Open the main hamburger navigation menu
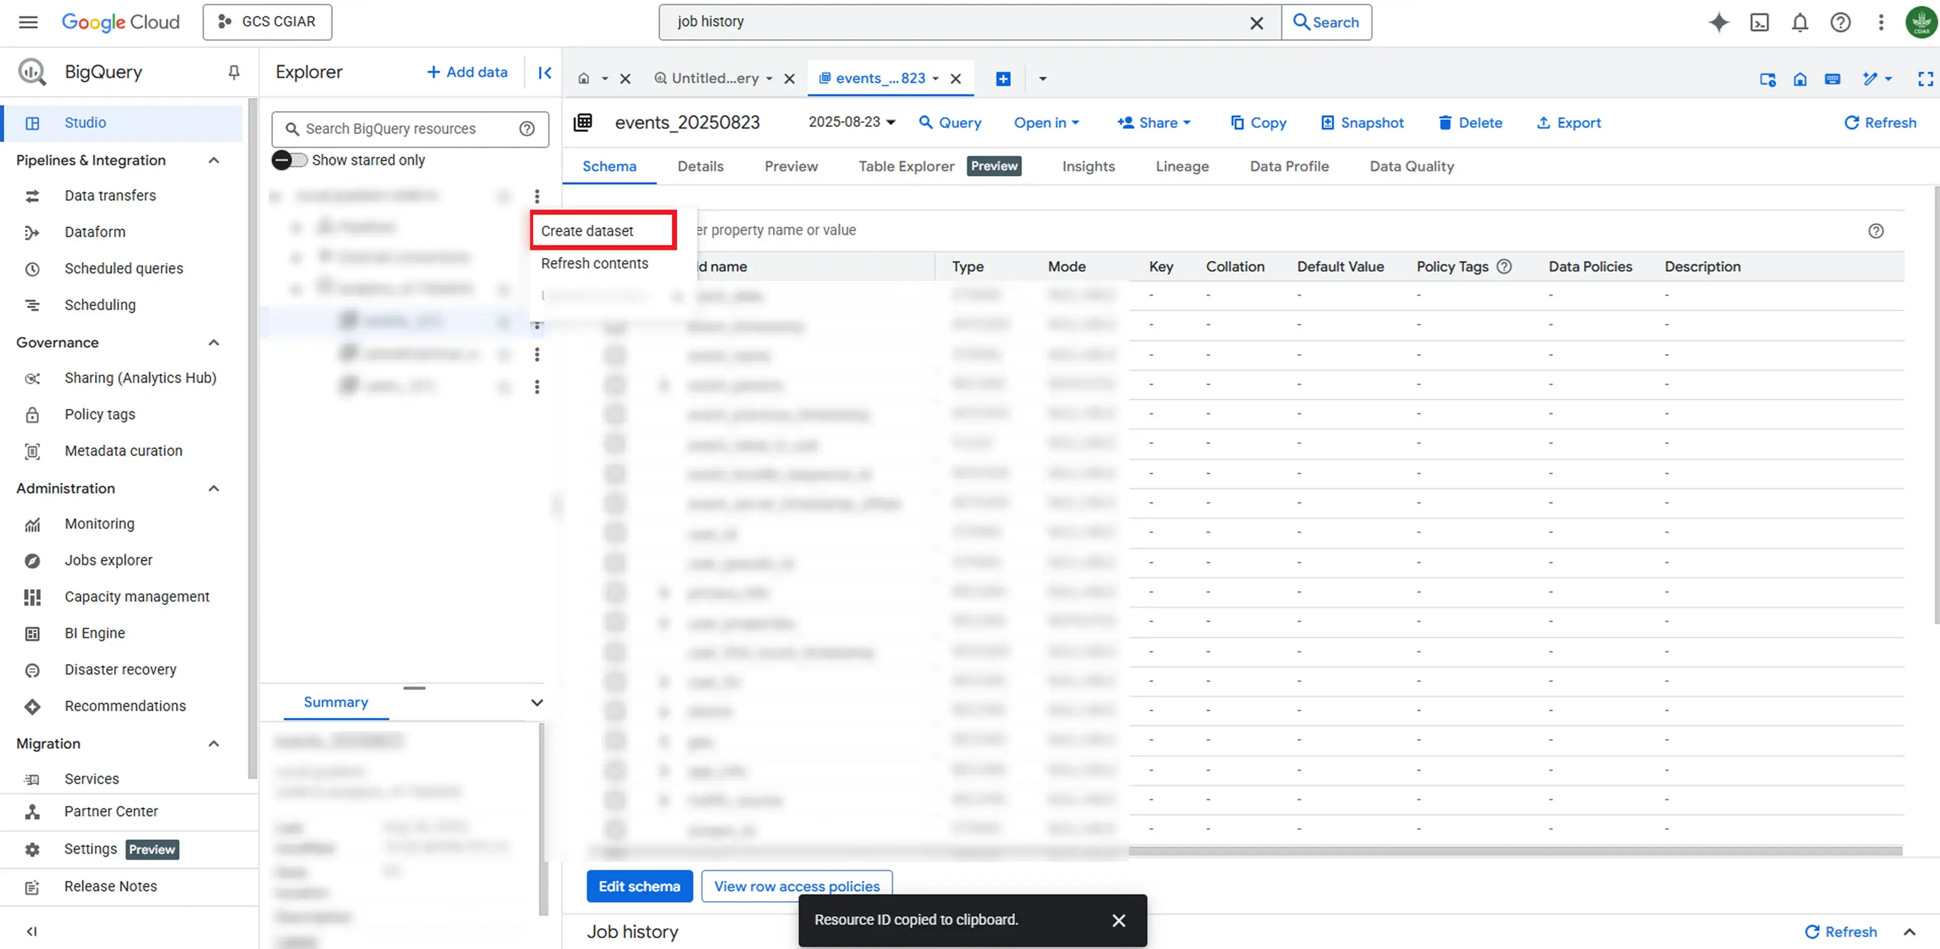 [28, 22]
